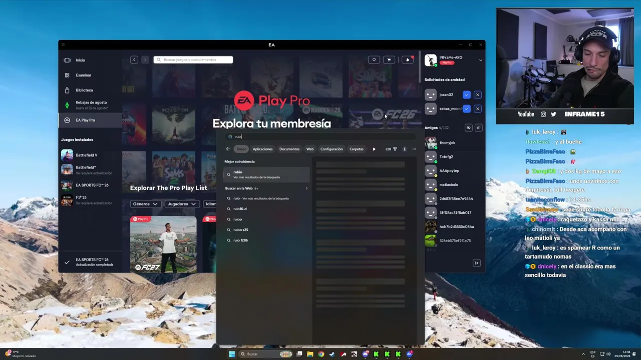Decline joaan02 friend request
The height and width of the screenshot is (360, 641).
pyautogui.click(x=478, y=94)
